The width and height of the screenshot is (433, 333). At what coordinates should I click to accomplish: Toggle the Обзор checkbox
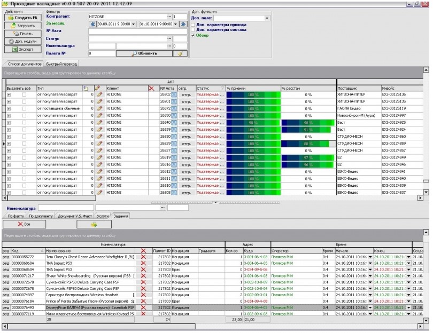tap(193, 35)
